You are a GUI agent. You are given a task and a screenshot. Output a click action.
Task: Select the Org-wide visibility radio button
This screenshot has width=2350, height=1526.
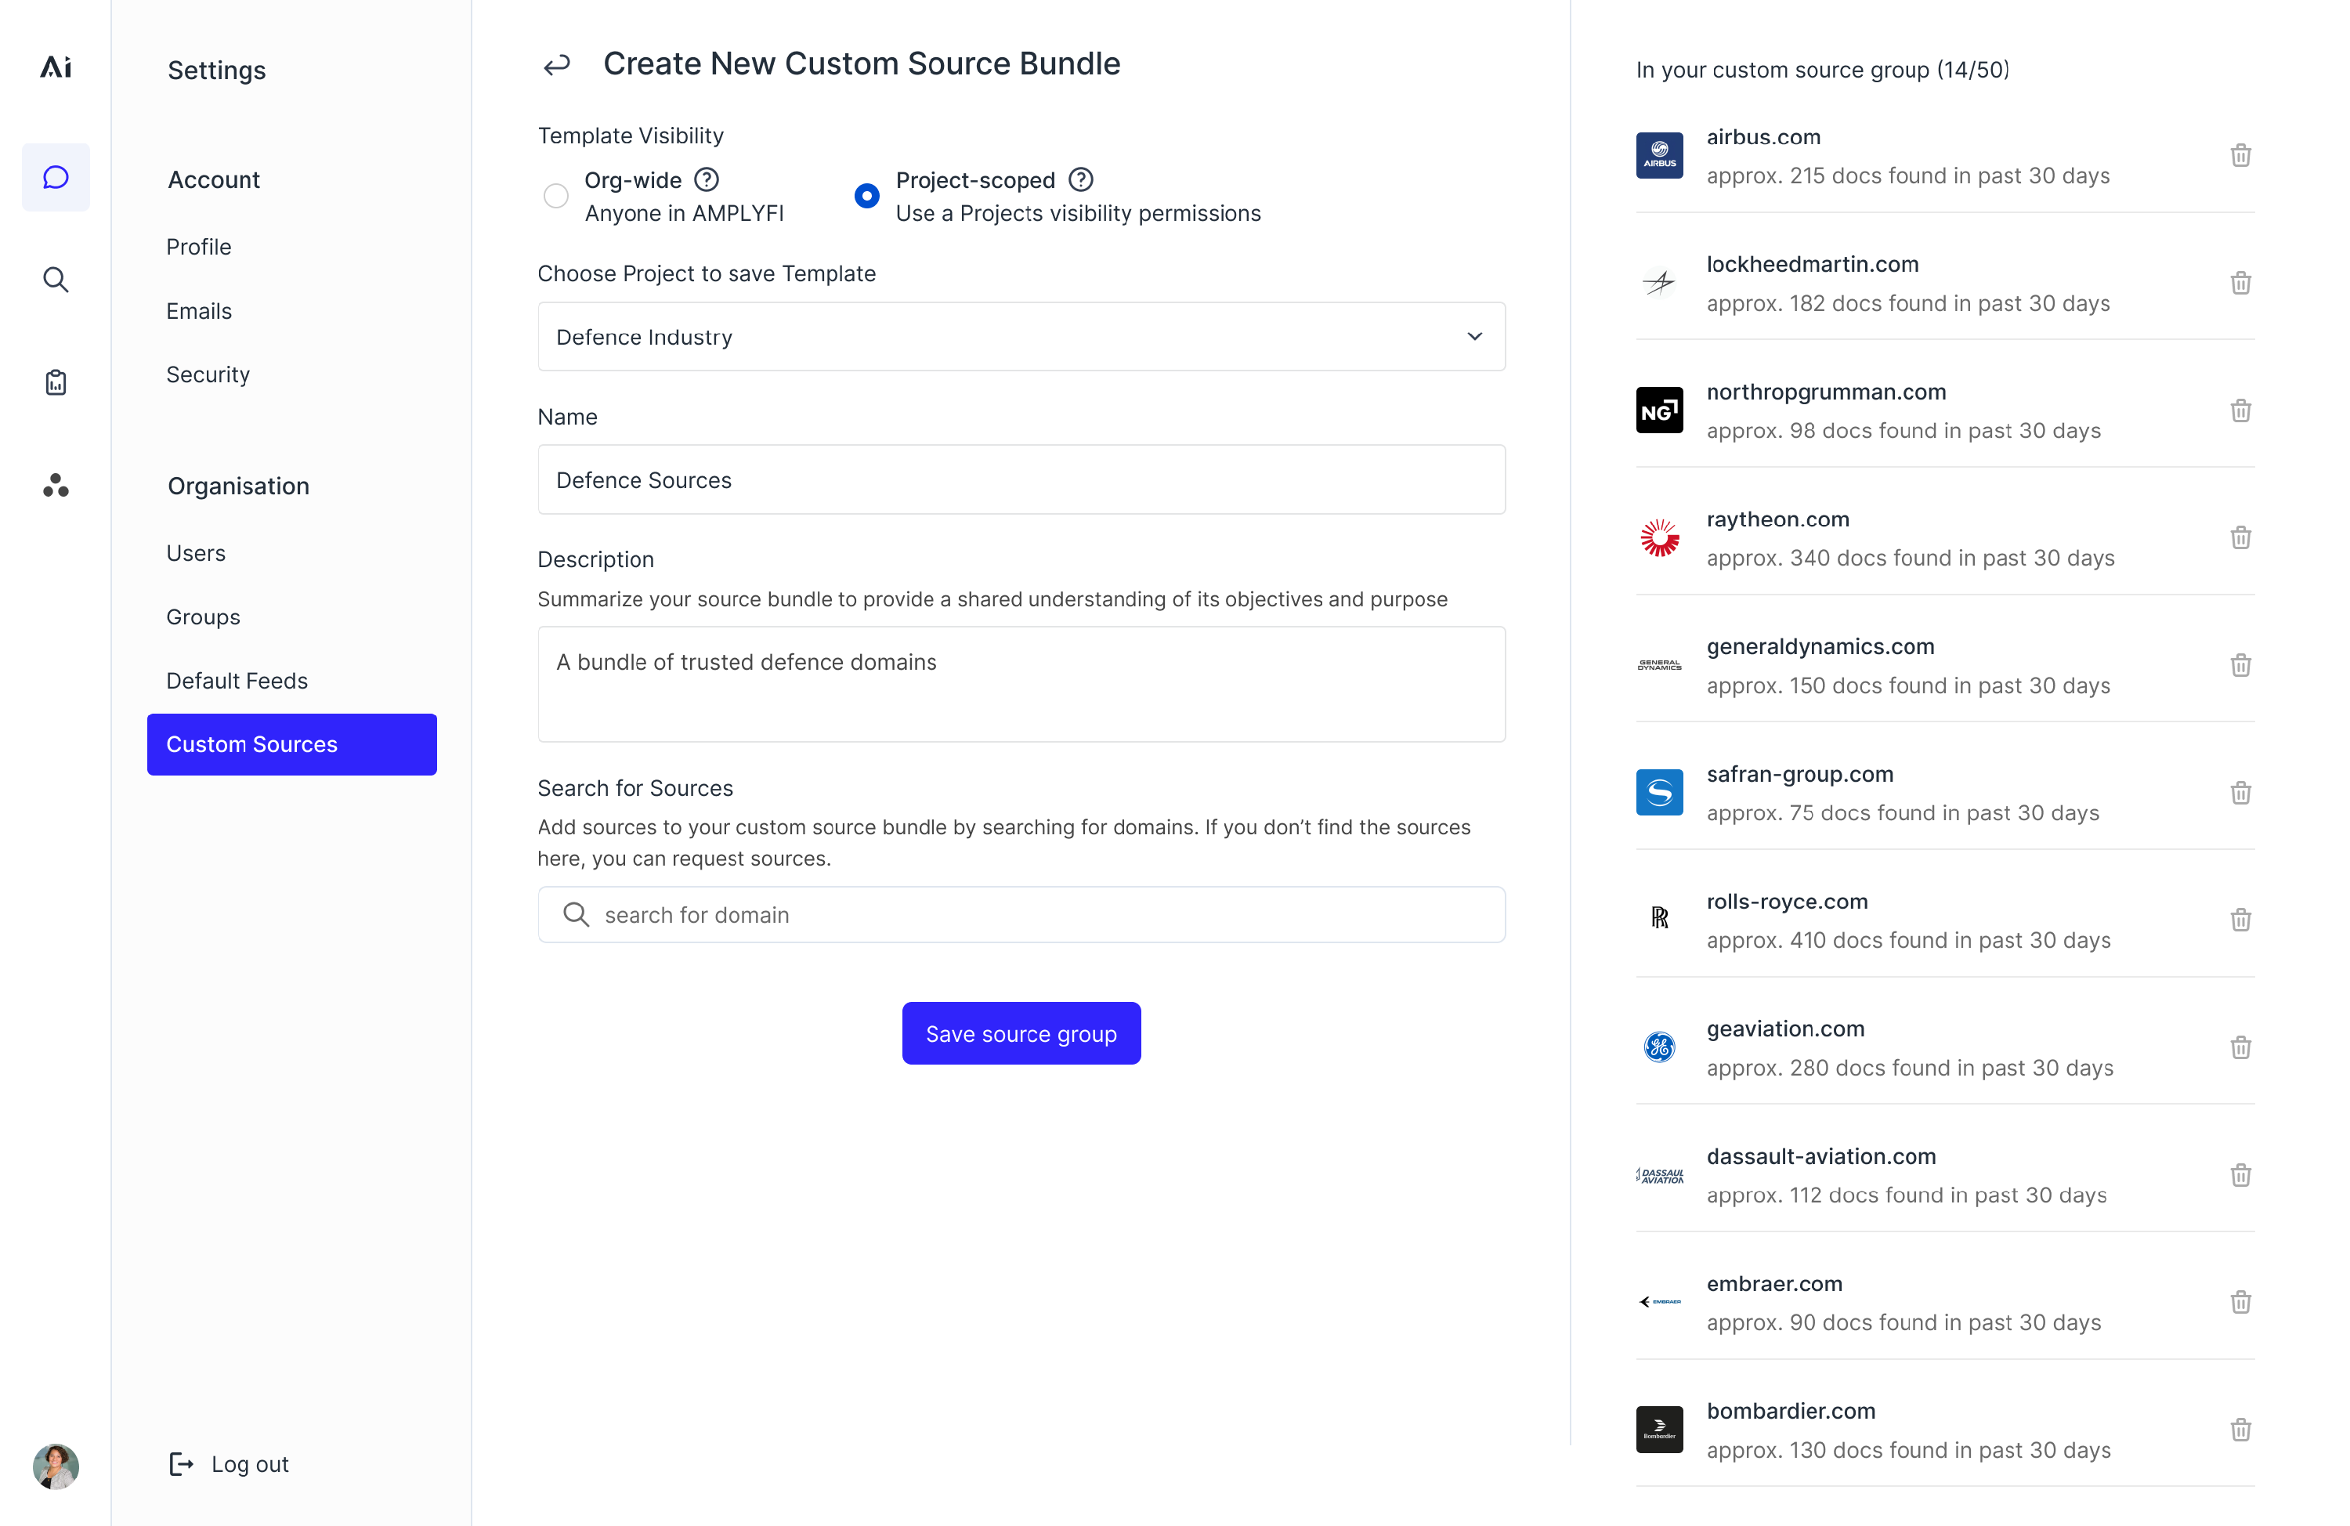pos(556,197)
